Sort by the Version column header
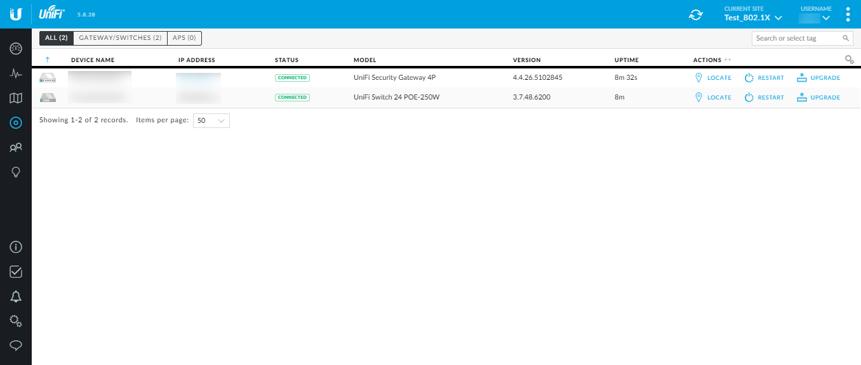 [527, 60]
